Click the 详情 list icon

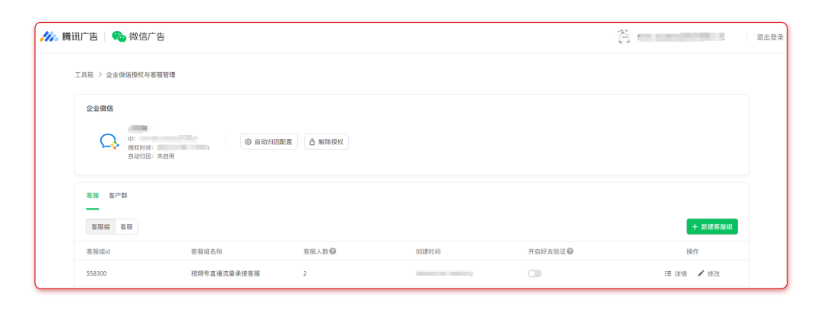[x=667, y=273]
